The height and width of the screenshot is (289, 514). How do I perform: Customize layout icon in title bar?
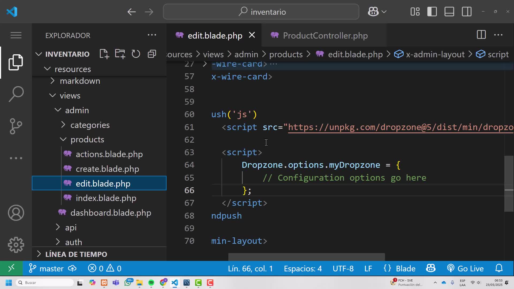coord(415,12)
